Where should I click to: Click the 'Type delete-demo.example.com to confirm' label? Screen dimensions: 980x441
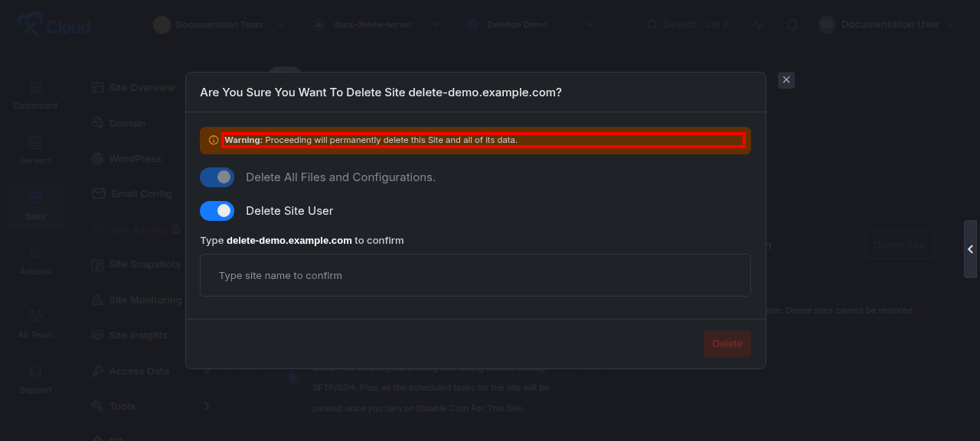pyautogui.click(x=302, y=240)
